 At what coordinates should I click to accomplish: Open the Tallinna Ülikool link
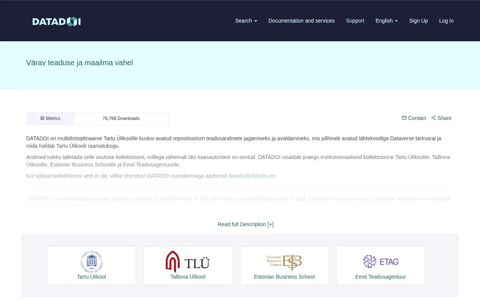[188, 277]
